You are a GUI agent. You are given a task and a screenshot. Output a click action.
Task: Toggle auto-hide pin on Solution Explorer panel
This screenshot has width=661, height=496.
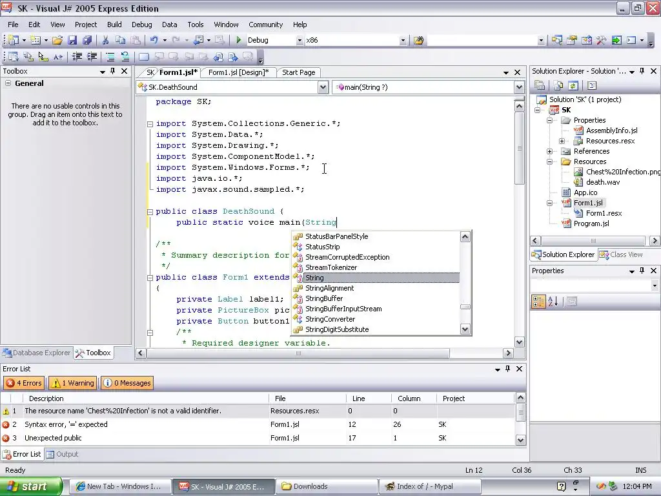(642, 71)
